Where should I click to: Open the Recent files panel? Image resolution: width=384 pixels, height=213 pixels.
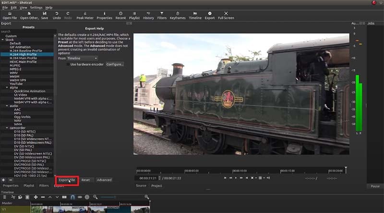(120, 15)
